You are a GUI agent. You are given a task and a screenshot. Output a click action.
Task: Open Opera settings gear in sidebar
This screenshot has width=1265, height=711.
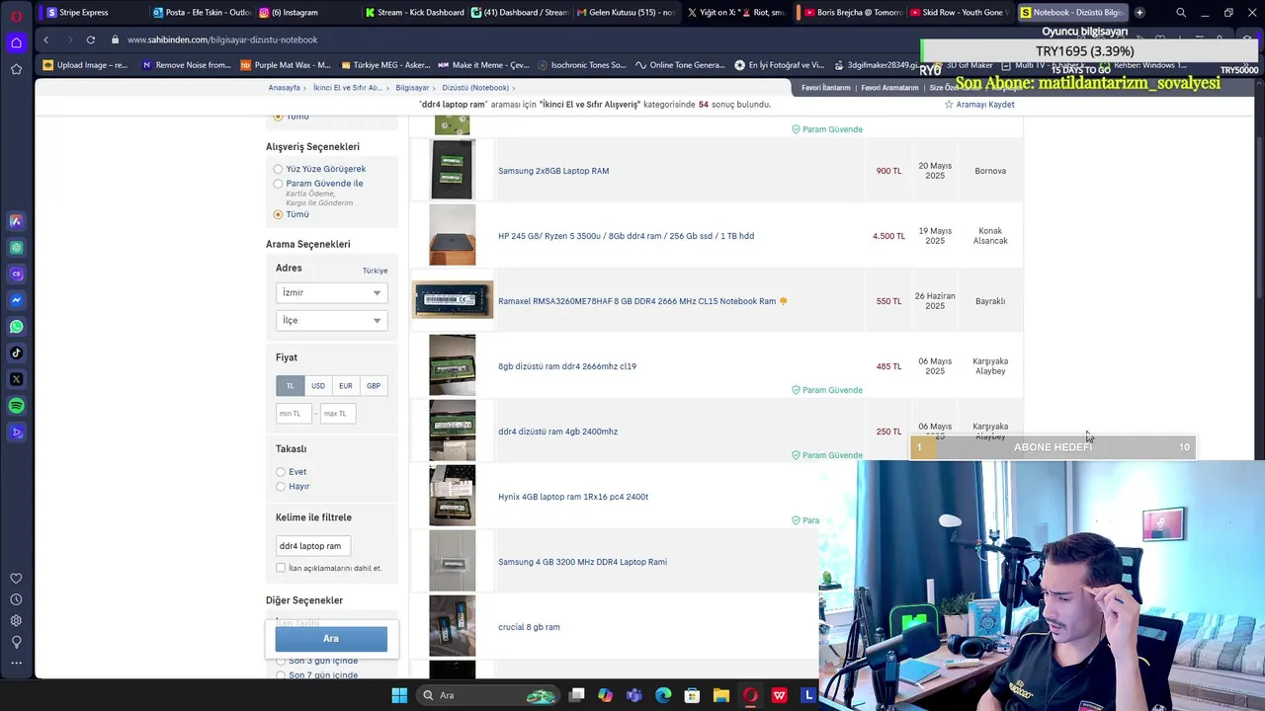point(16,620)
